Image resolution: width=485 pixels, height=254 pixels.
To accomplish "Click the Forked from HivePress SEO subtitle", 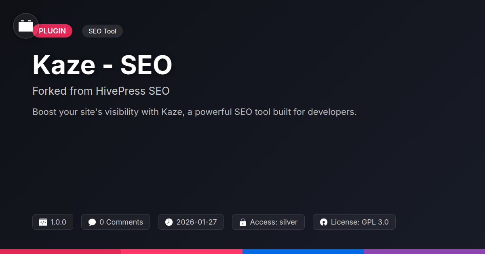I will click(x=101, y=91).
